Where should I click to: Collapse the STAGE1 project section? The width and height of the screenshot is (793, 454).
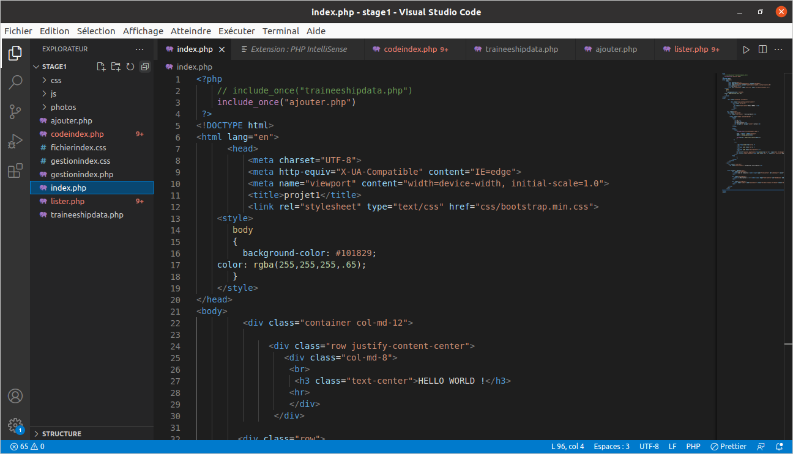[x=54, y=67]
